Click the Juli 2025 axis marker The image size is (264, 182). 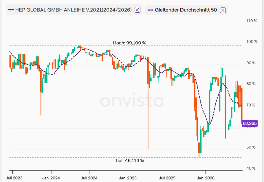pos(167,178)
